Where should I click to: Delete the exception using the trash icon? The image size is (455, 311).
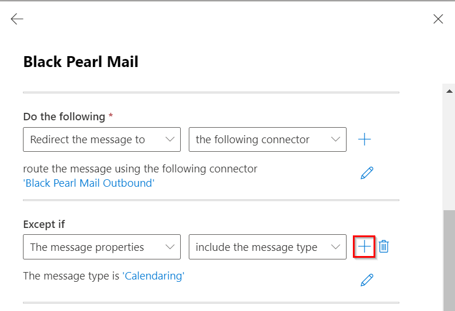point(384,247)
